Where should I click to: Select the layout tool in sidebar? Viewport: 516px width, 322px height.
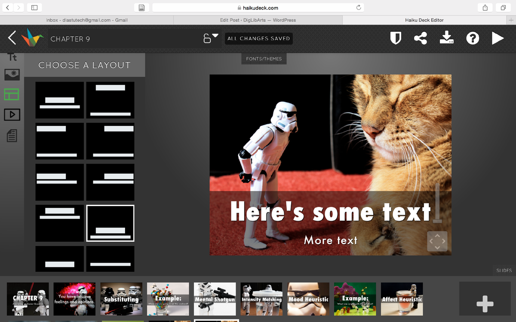(x=12, y=94)
